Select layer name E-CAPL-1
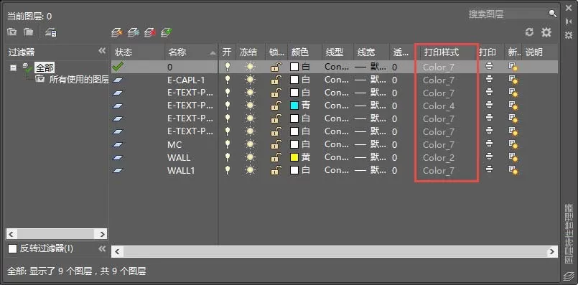Viewport: 578px width, 285px height. 186,80
